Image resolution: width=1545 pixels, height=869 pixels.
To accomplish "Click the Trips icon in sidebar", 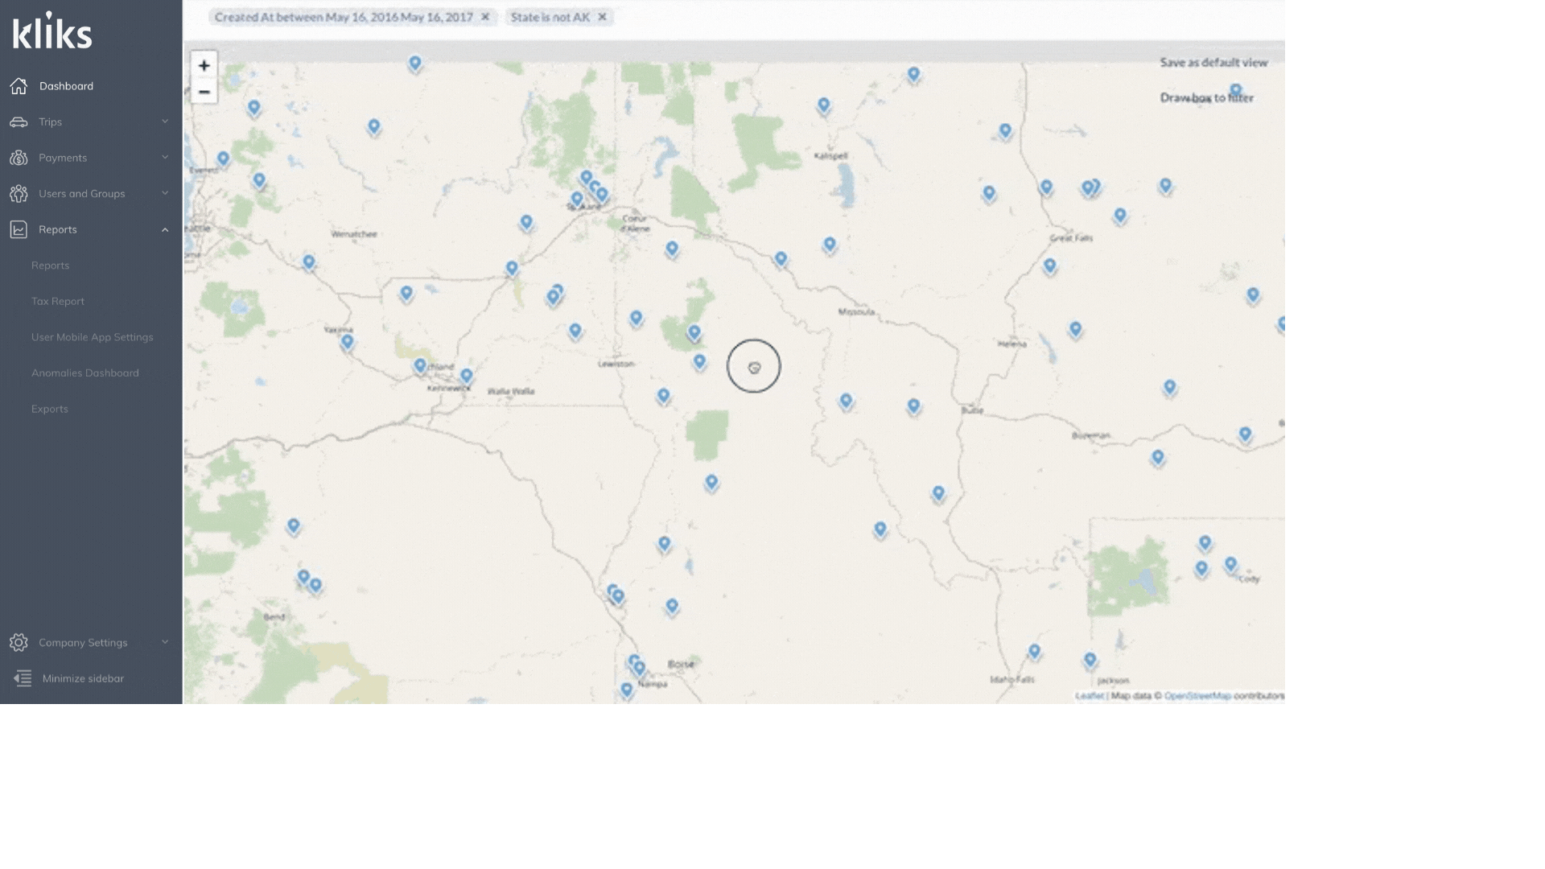I will [18, 121].
